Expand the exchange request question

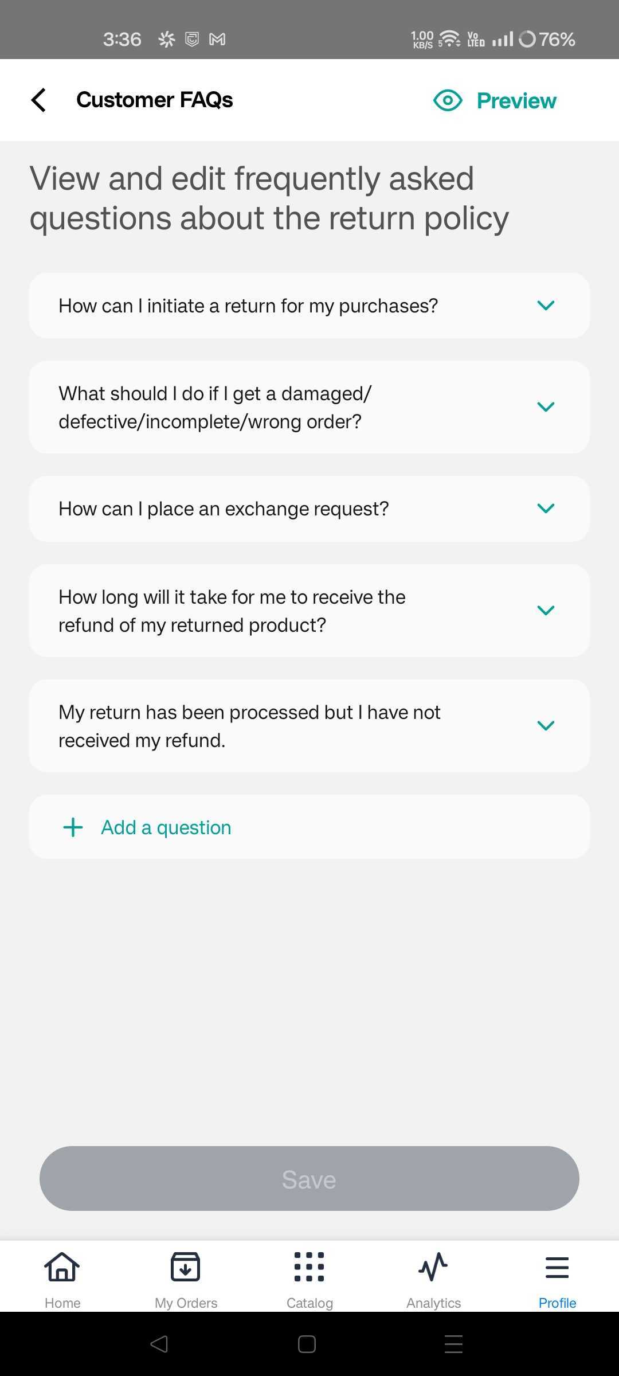tap(546, 509)
